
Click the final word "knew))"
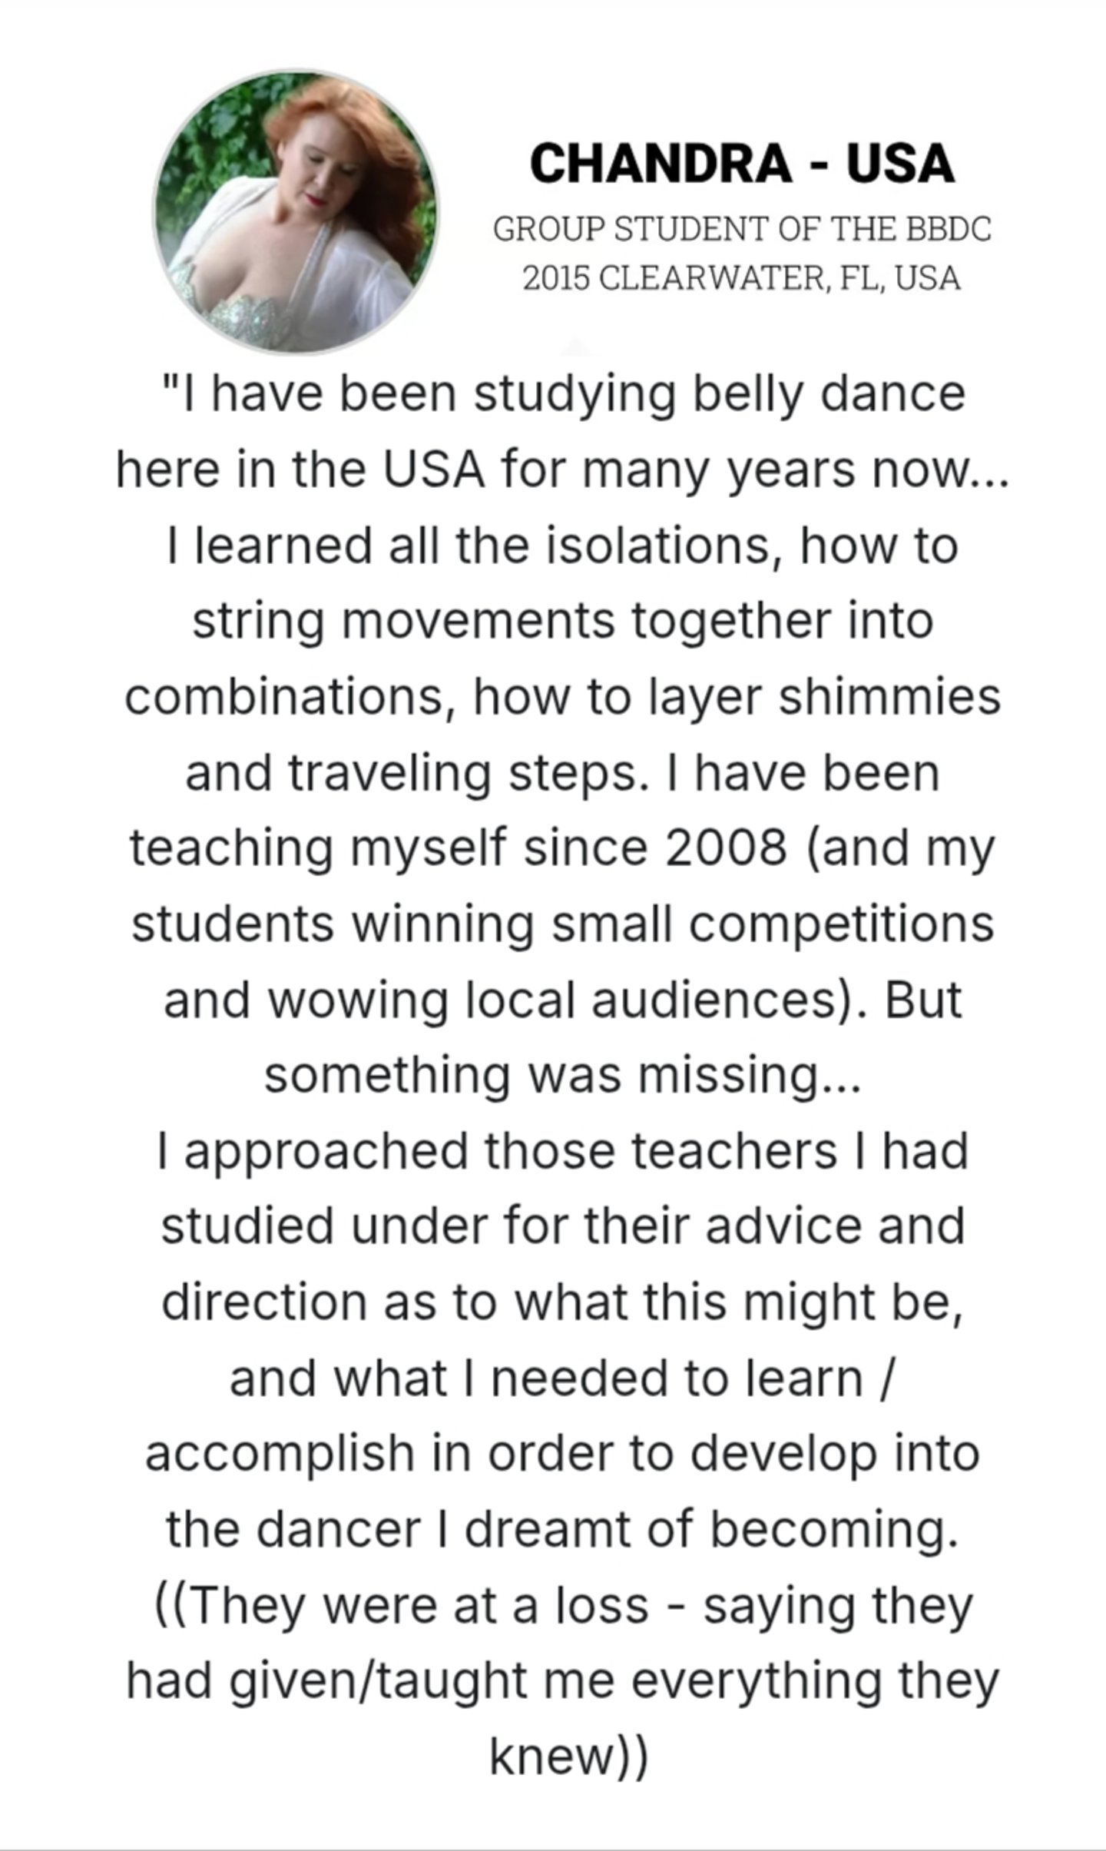click(x=569, y=1756)
